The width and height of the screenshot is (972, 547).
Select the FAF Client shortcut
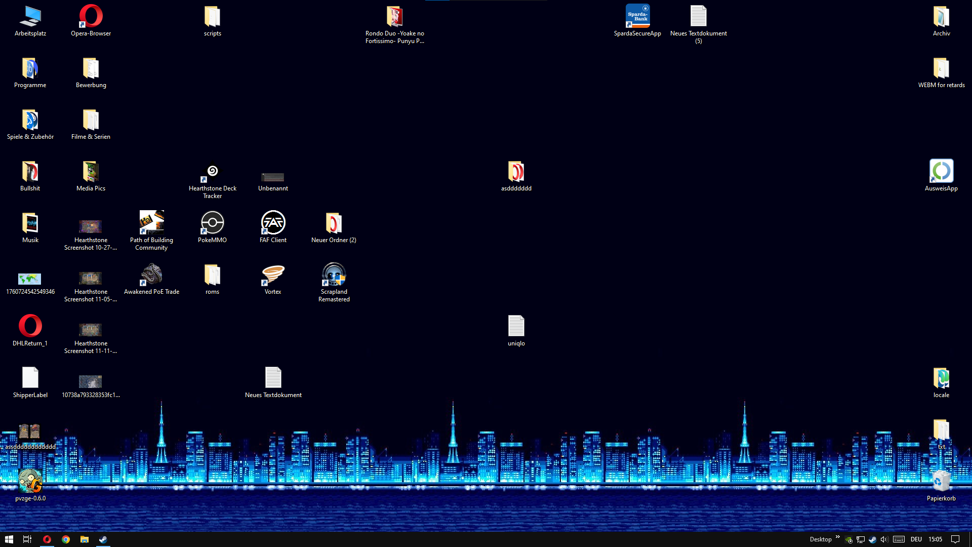pyautogui.click(x=273, y=223)
